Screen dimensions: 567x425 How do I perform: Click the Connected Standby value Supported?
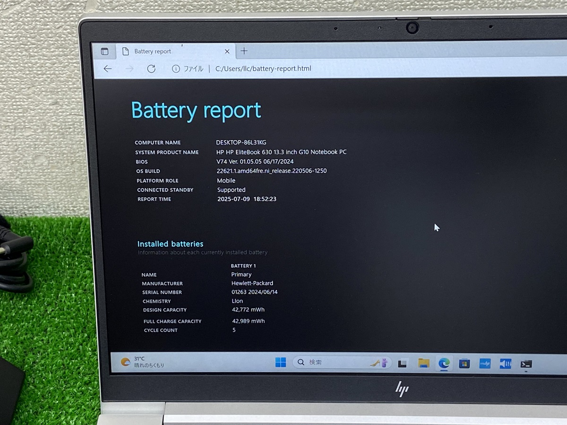tap(231, 190)
